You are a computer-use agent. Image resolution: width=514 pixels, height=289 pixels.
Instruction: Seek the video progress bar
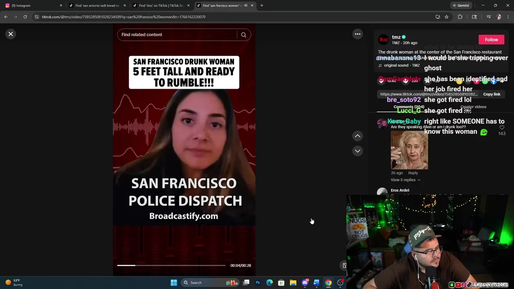pos(171,265)
